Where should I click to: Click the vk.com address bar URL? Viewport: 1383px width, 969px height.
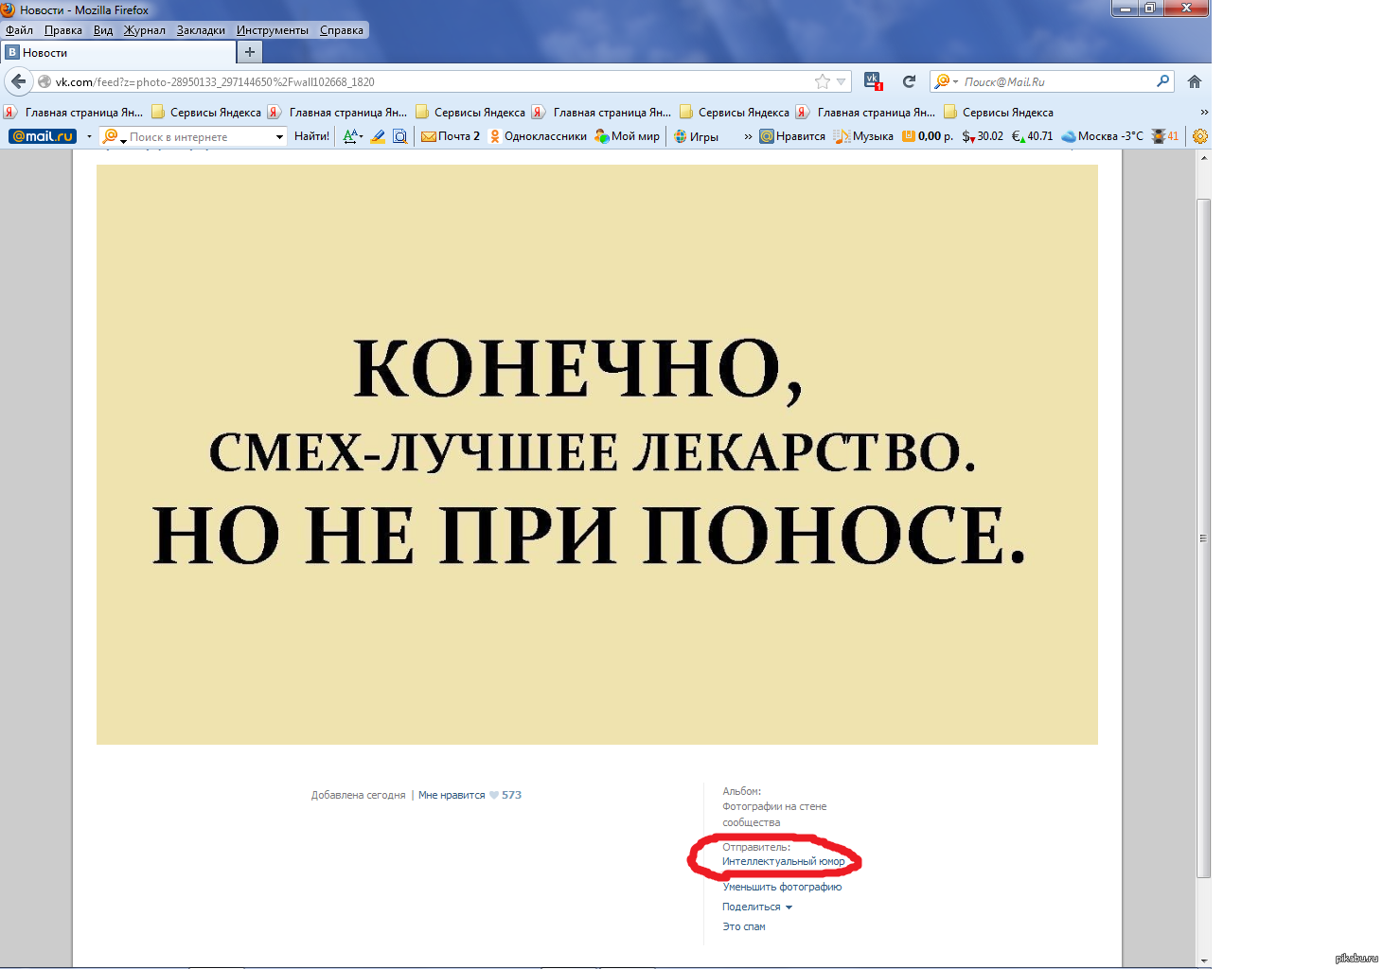coord(215,81)
